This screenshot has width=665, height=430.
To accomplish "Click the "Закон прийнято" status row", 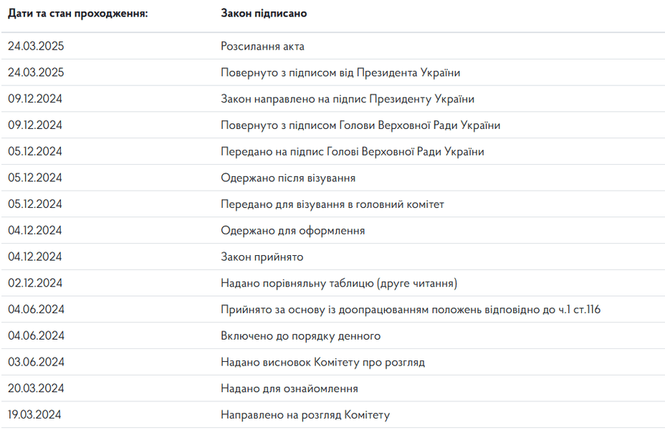I will (262, 257).
